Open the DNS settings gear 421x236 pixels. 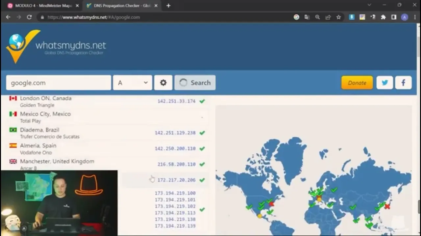[163, 83]
